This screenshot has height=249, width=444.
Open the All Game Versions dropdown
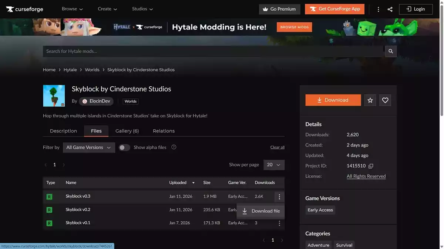tap(89, 147)
